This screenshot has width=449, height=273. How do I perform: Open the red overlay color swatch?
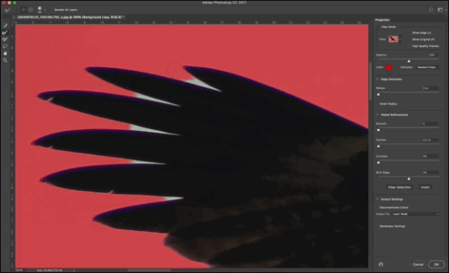pyautogui.click(x=389, y=68)
